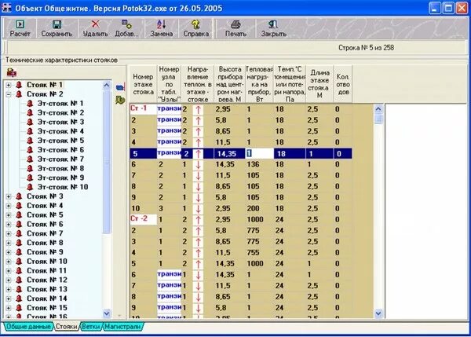Expand the Стояк № 4 tree node
The height and width of the screenshot is (337, 471).
coord(9,206)
